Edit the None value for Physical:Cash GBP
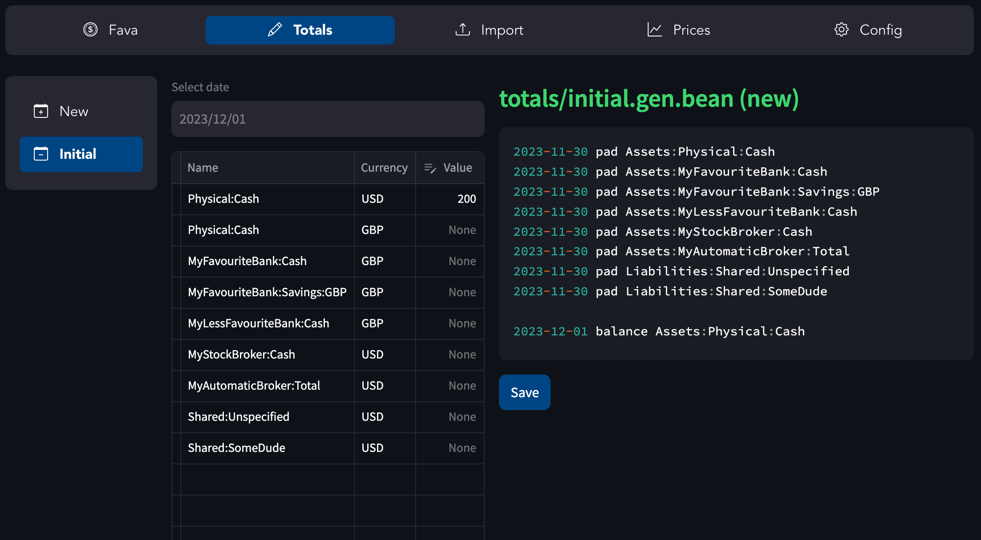The width and height of the screenshot is (981, 540). pos(450,230)
